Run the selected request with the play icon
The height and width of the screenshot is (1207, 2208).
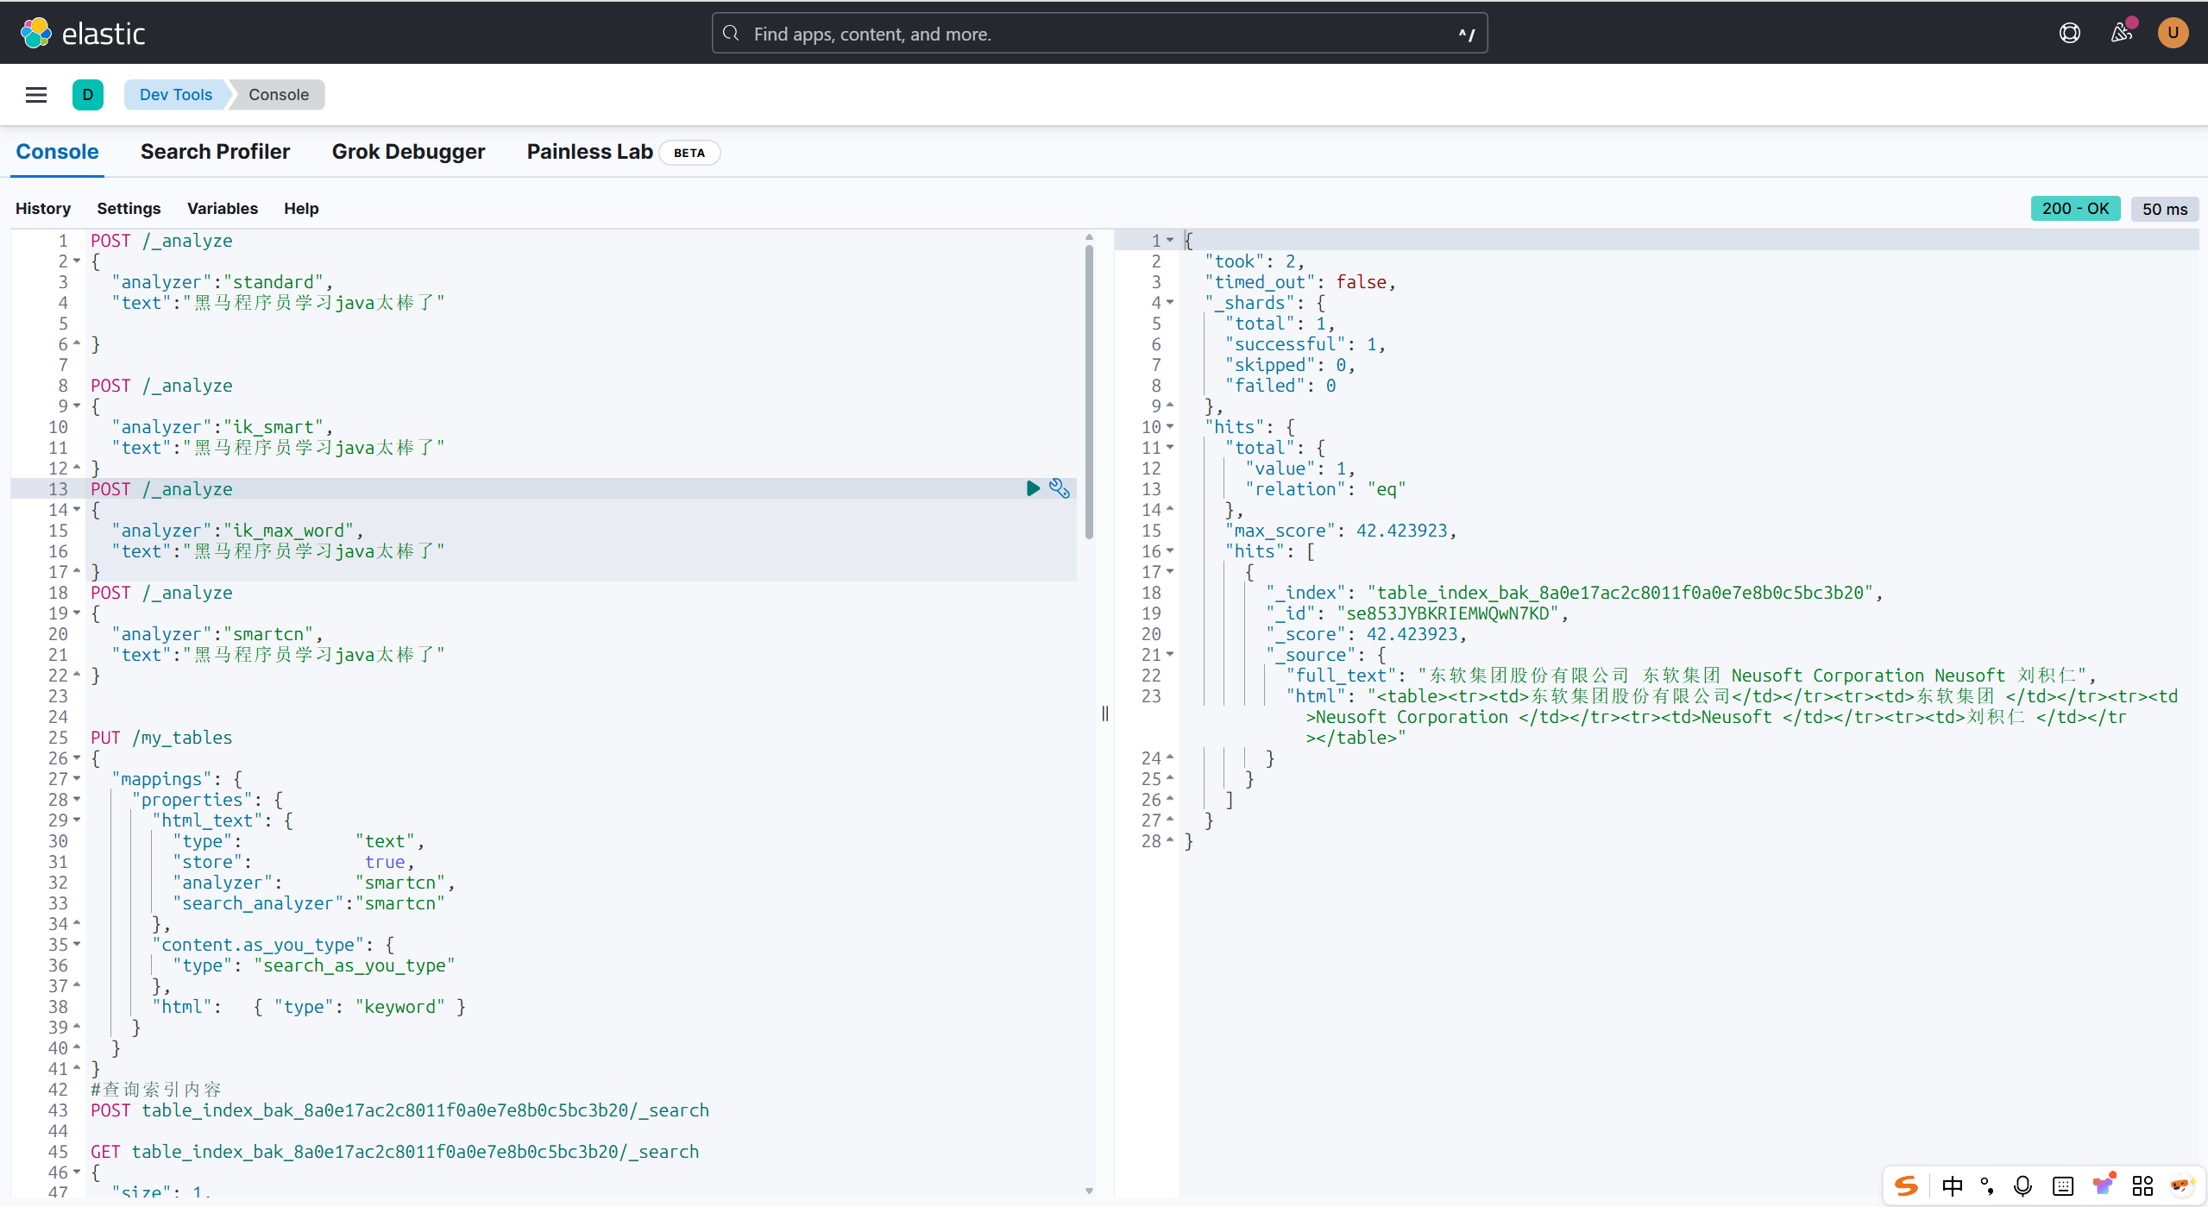tap(1032, 488)
